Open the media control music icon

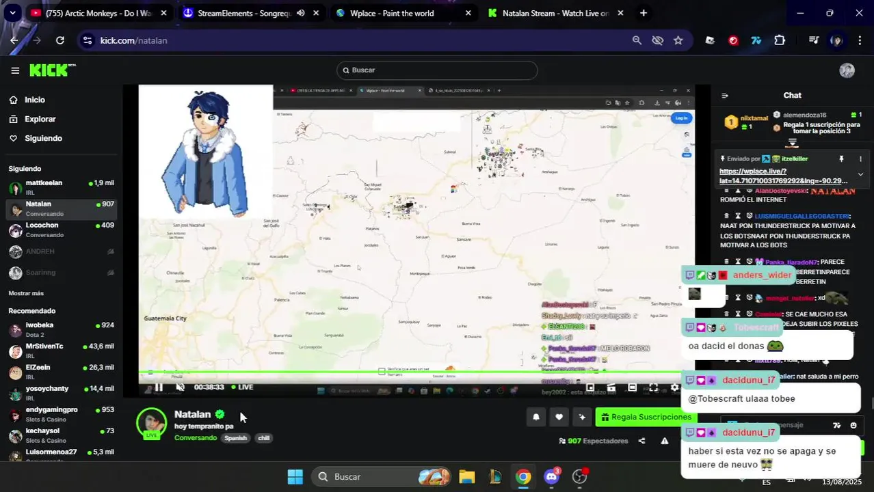[x=813, y=40]
